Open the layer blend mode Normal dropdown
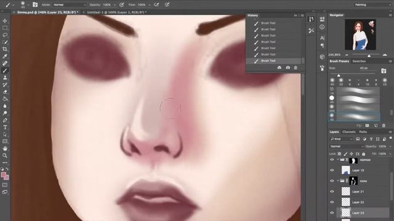 pyautogui.click(x=347, y=146)
